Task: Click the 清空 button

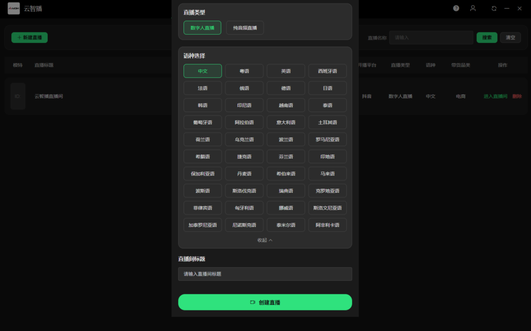Action: [510, 38]
